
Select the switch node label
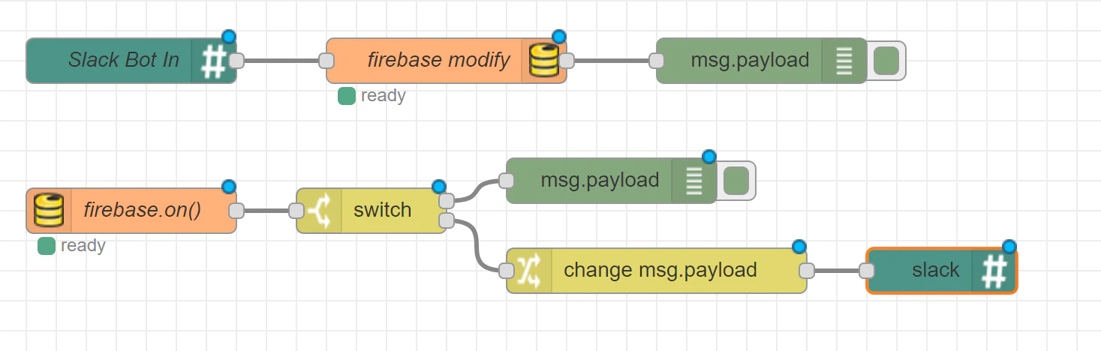(x=382, y=210)
